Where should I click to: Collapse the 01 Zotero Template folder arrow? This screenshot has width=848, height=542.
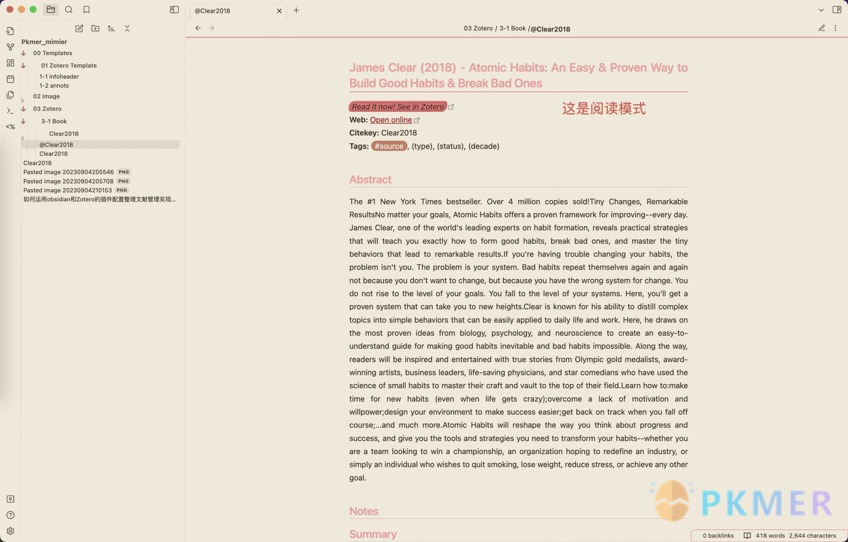pos(24,65)
